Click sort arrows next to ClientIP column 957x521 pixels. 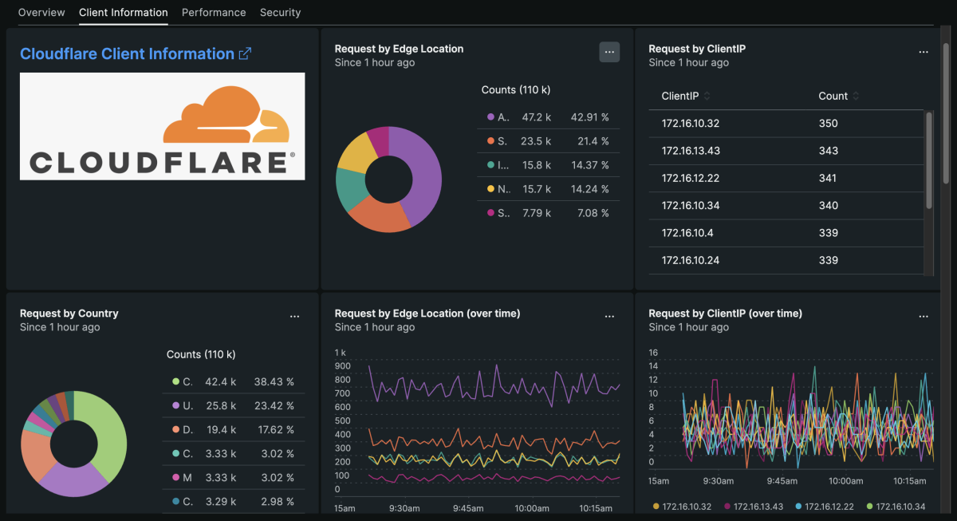click(707, 97)
